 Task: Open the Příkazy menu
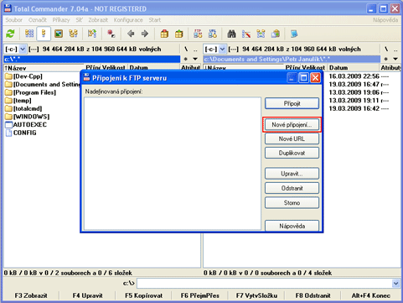pyautogui.click(x=61, y=20)
